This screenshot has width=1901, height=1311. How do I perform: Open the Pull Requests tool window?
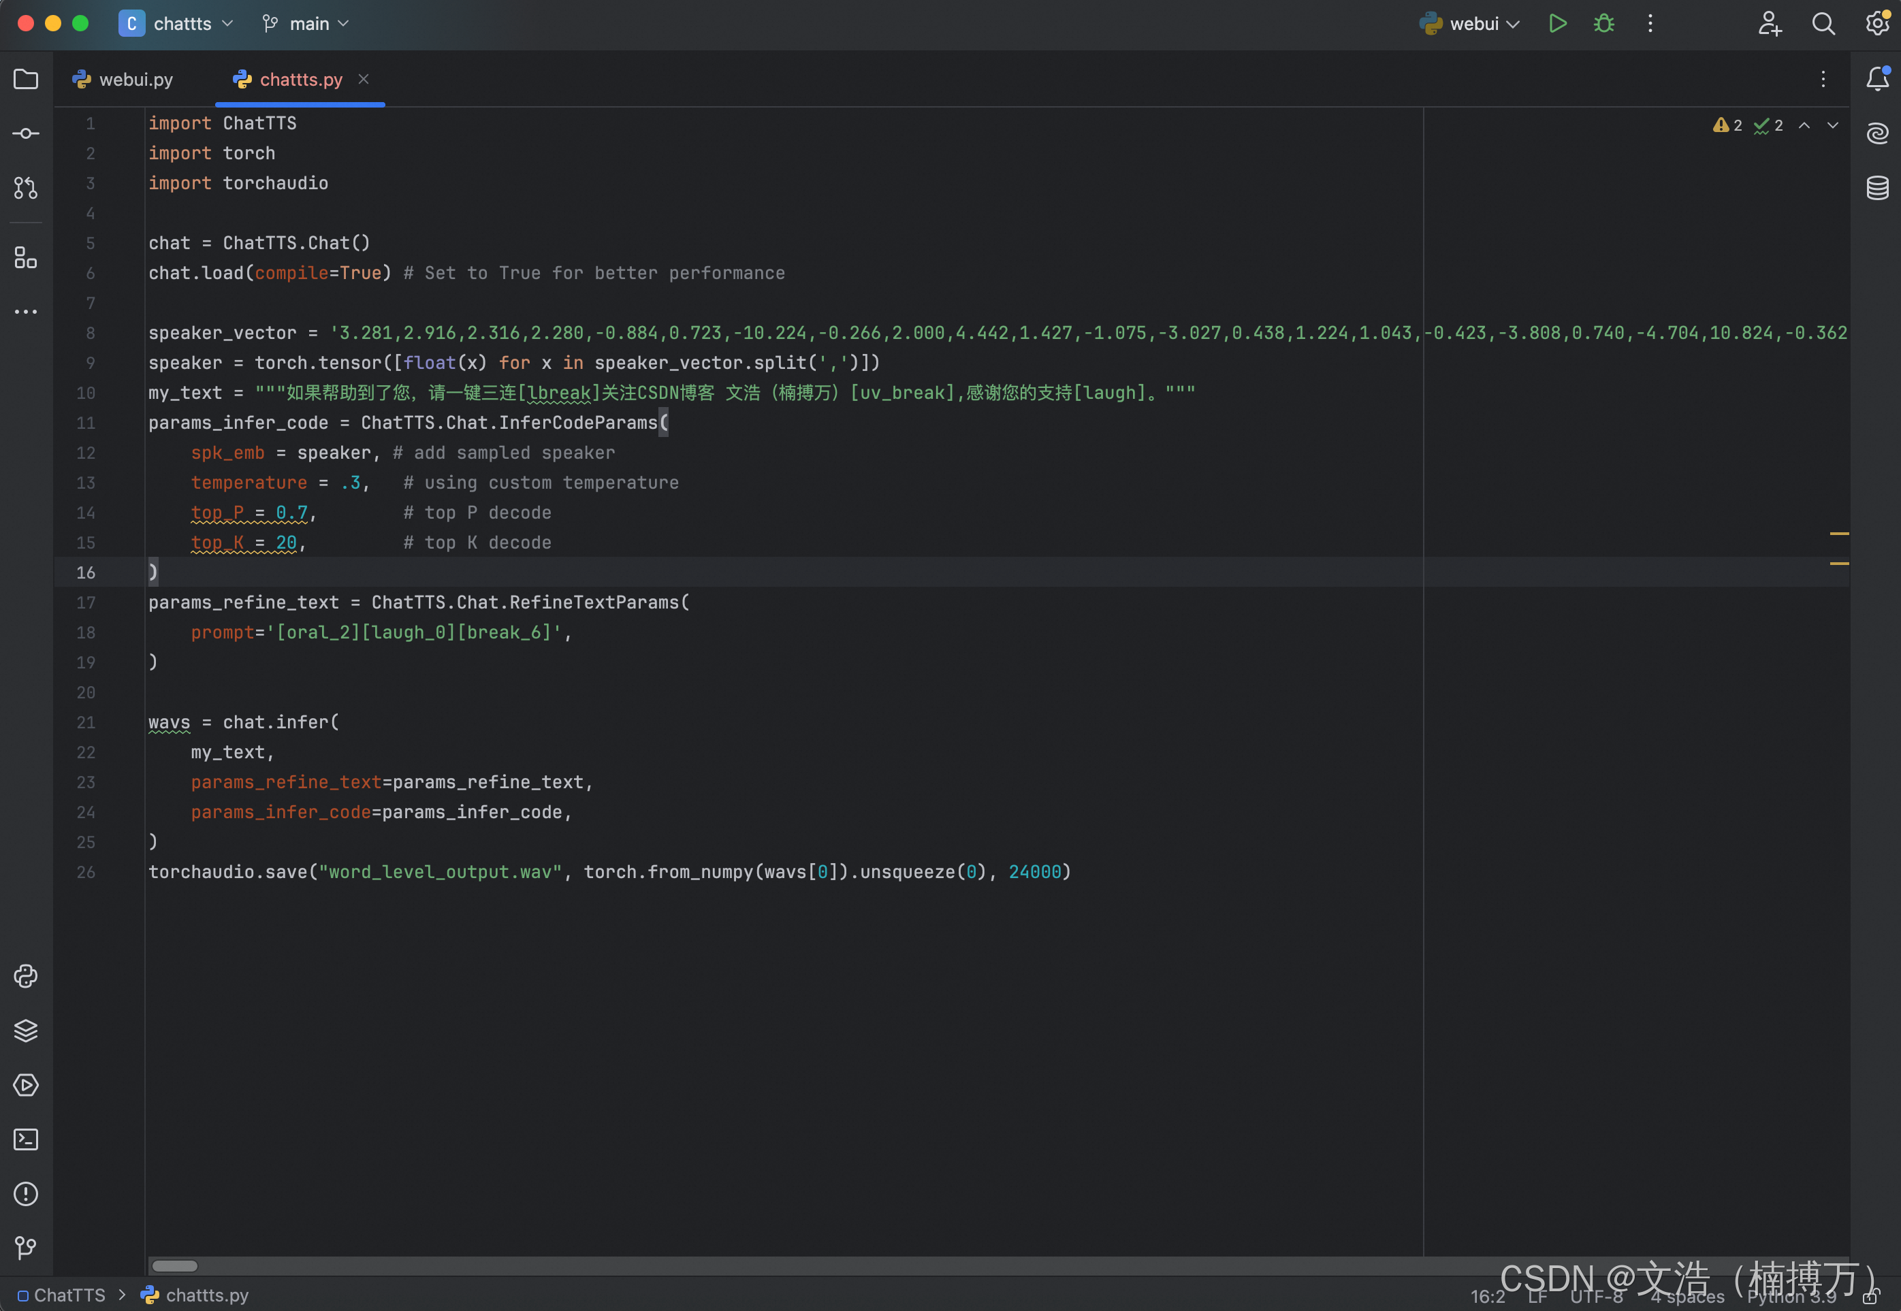click(25, 188)
